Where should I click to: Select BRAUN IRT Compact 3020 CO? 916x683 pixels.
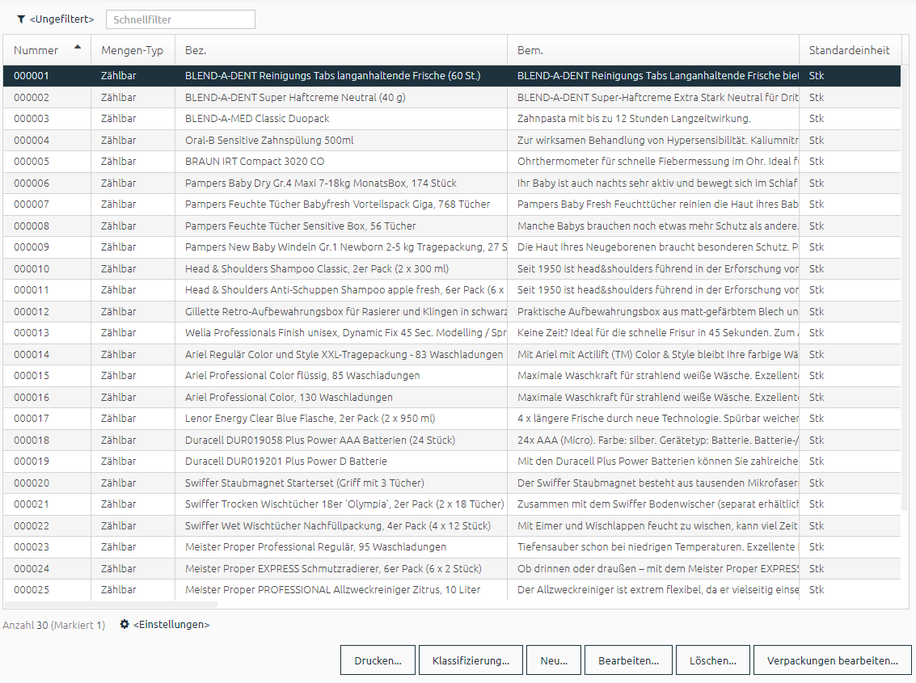452,162
